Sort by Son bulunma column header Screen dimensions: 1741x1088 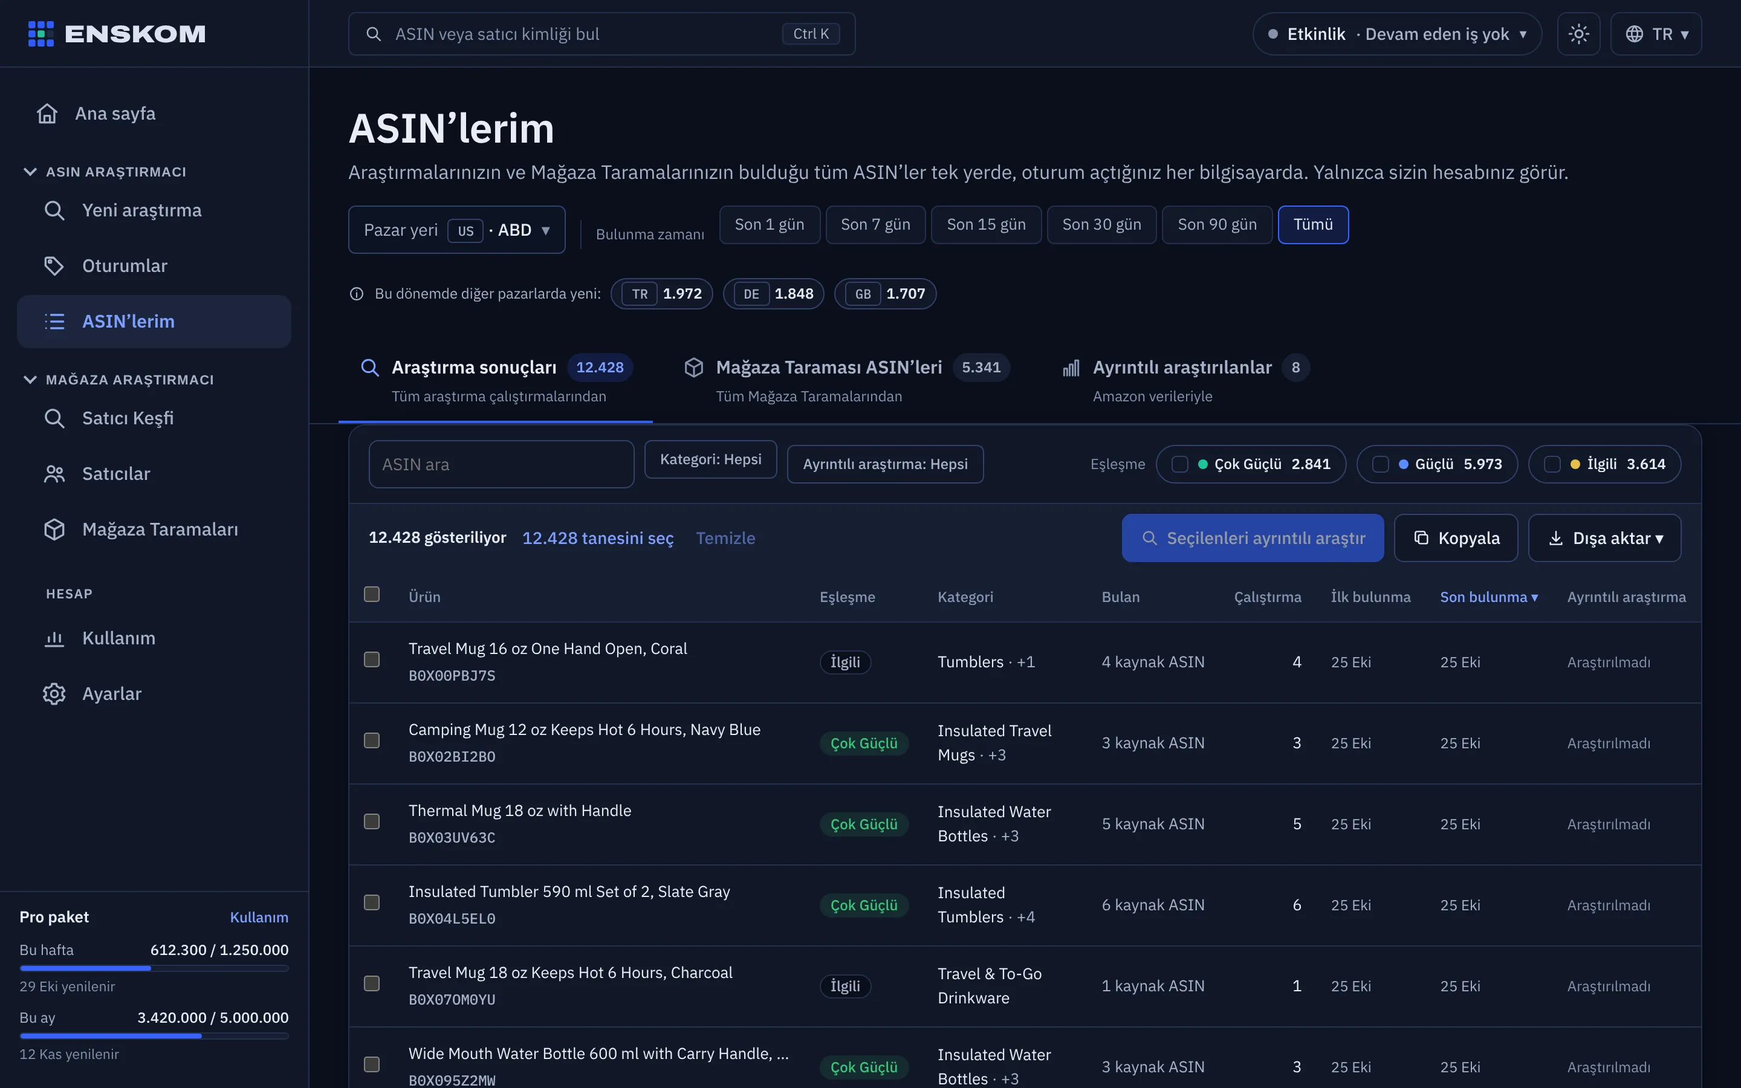[x=1488, y=597]
